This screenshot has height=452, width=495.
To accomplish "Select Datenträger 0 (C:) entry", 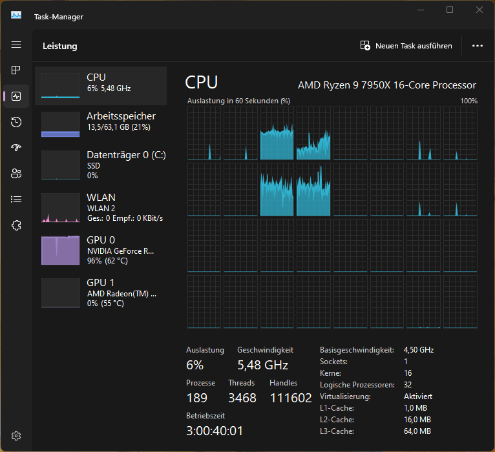I will (x=101, y=165).
